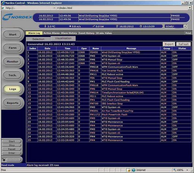Open the zoom level dropdown arrow
Viewport: 194px width, 173px height.
(188, 170)
